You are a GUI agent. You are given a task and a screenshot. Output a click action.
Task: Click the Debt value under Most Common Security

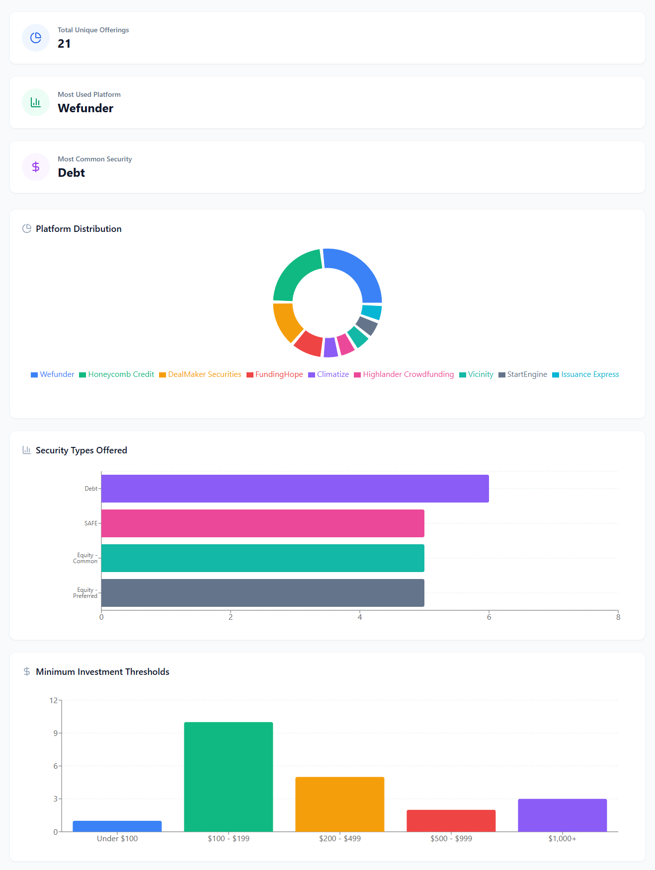coord(72,173)
